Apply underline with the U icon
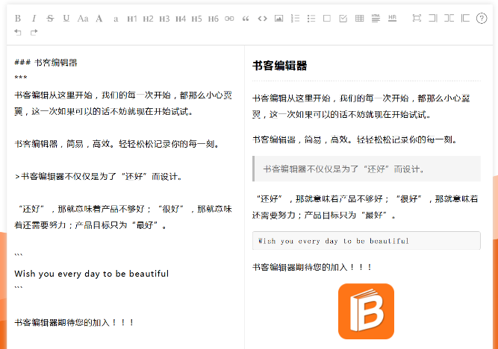This screenshot has width=498, height=349. [x=66, y=19]
